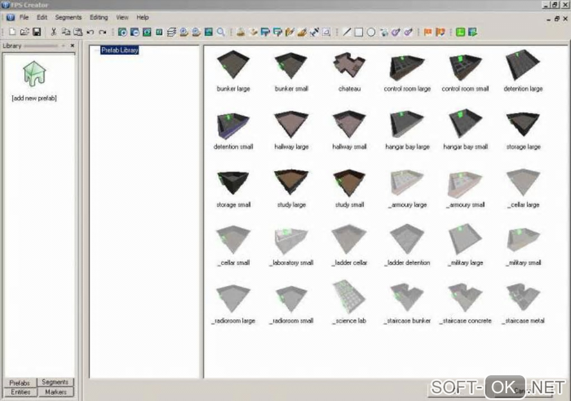
Task: Open the View menu
Action: [122, 17]
